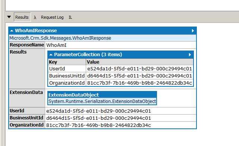Click the ExtensionDataObject header
The width and height of the screenshot is (239, 146).
(102, 95)
